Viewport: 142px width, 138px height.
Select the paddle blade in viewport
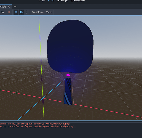(x=70, y=46)
